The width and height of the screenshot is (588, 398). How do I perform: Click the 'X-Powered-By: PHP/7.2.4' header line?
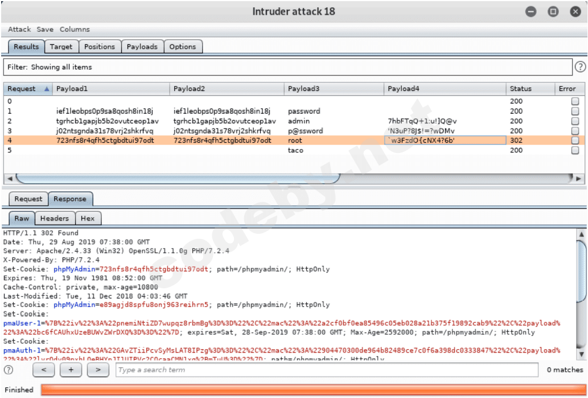(51, 260)
